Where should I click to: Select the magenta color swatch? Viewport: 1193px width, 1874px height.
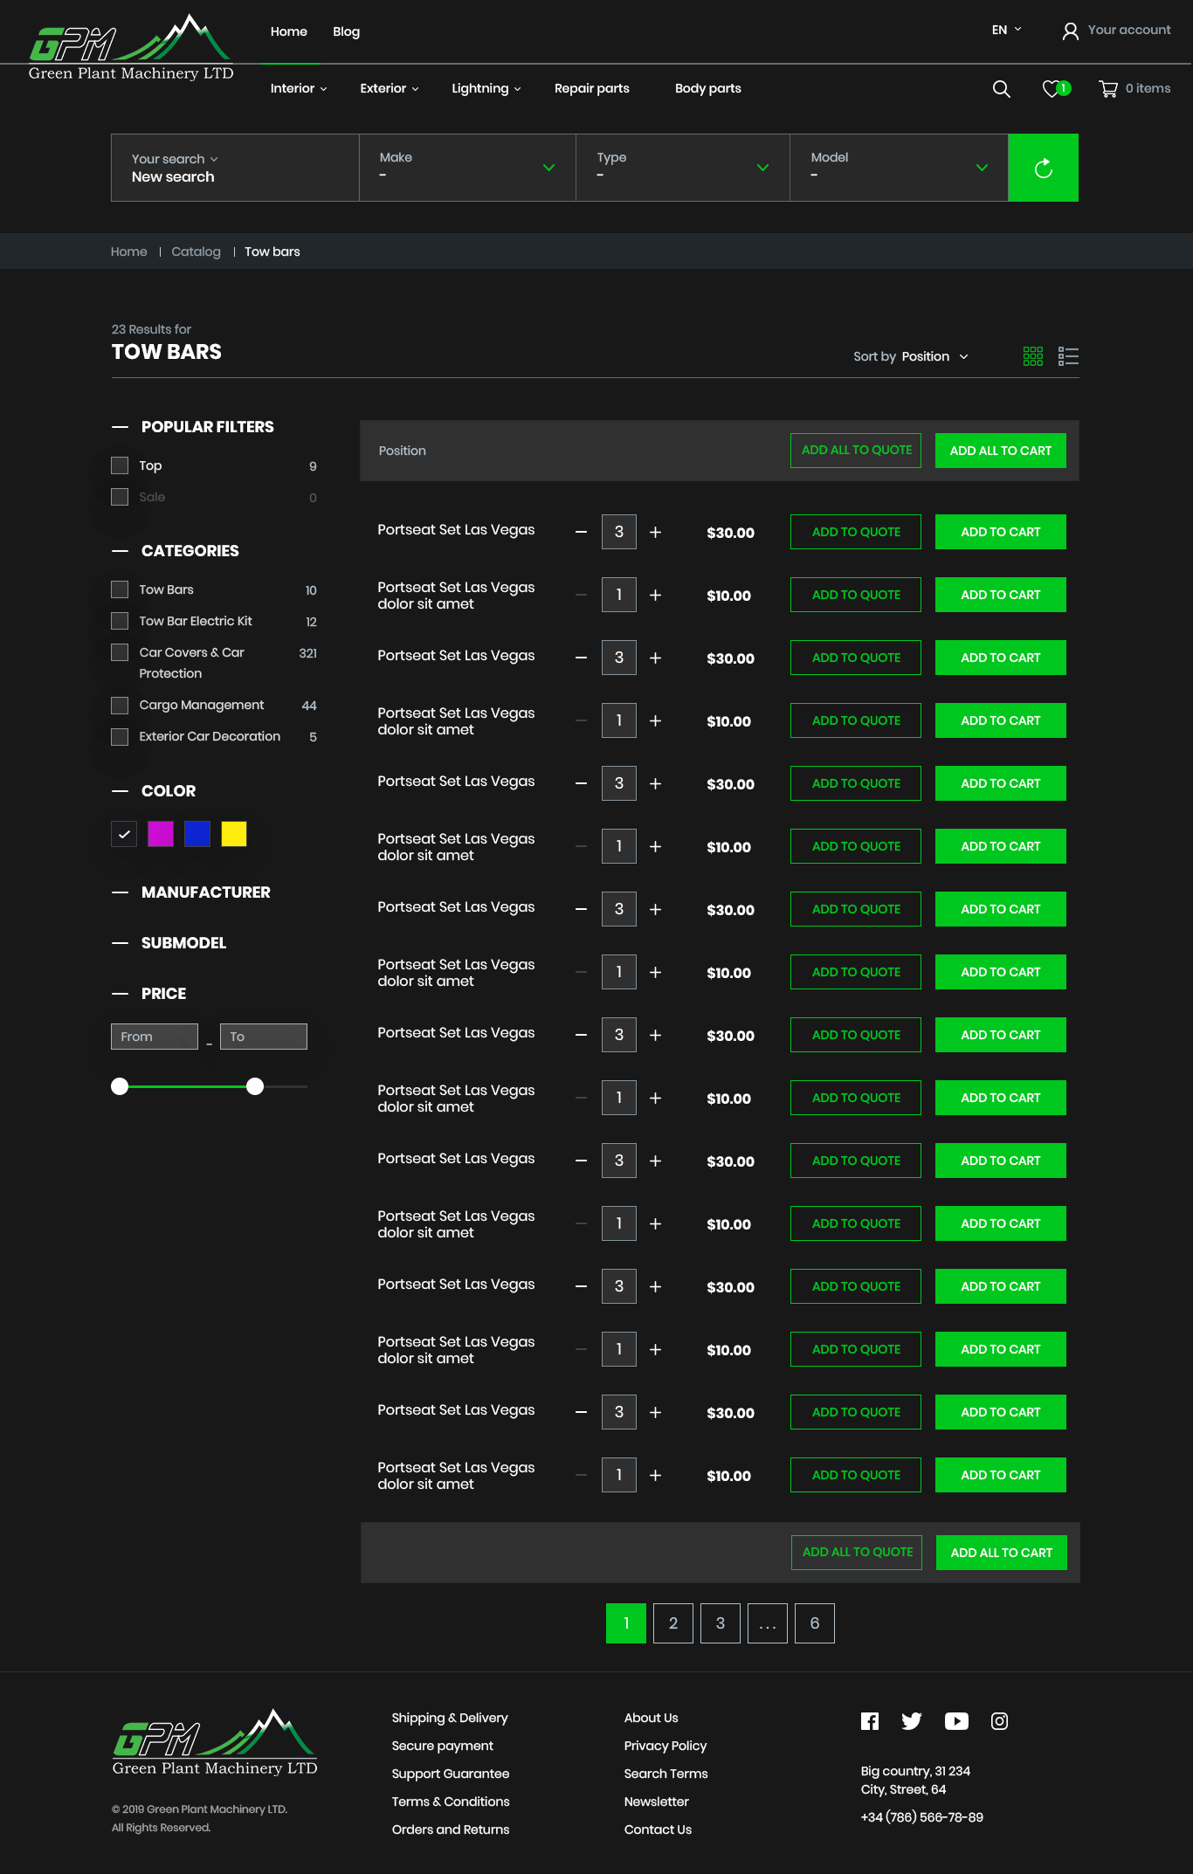[x=161, y=834]
